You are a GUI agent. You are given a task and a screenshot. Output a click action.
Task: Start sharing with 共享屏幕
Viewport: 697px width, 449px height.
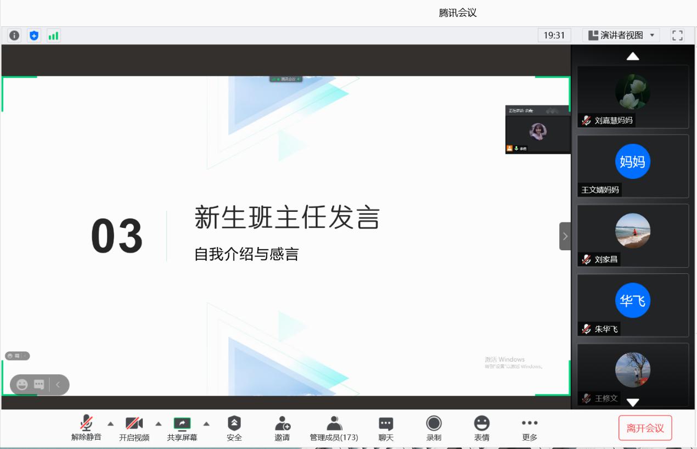click(x=182, y=428)
